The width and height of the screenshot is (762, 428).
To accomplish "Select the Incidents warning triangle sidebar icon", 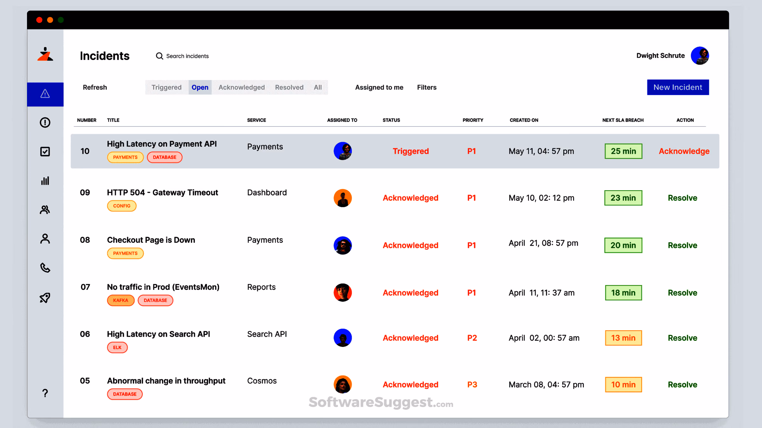I will tap(45, 94).
